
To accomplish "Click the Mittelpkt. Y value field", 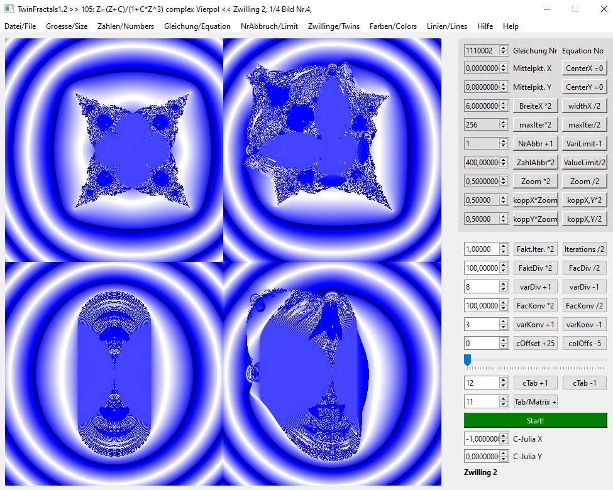I will (x=482, y=87).
